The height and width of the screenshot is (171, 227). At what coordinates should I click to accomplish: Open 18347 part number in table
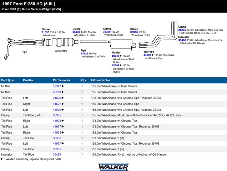pyautogui.click(x=57, y=86)
